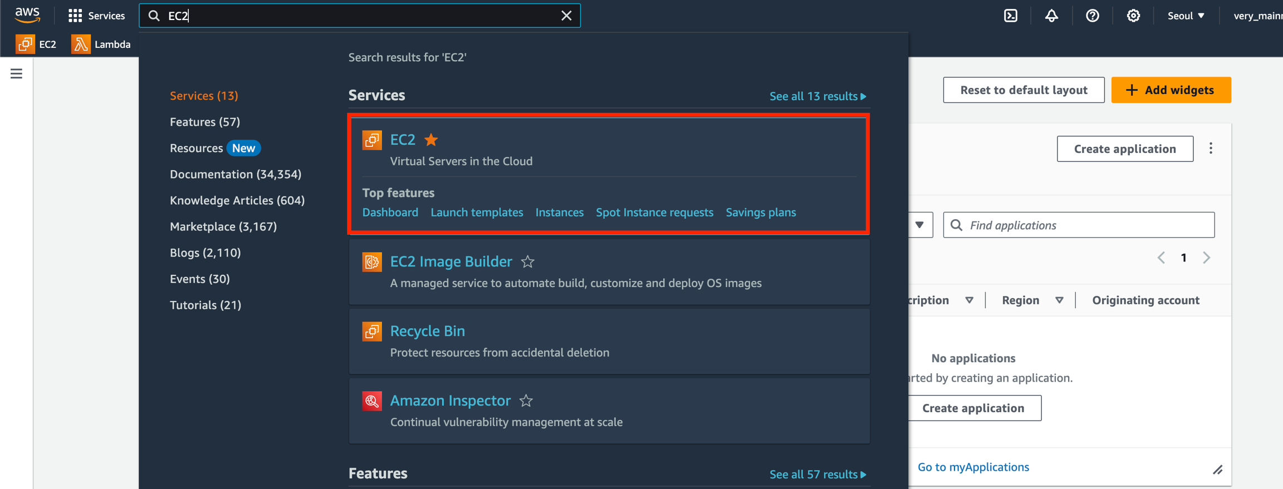Screen dimensions: 1283x489
Task: Click the Find applications search field
Action: 1086,225
